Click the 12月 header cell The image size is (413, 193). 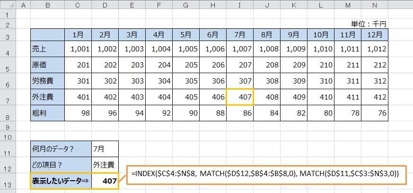click(375, 34)
